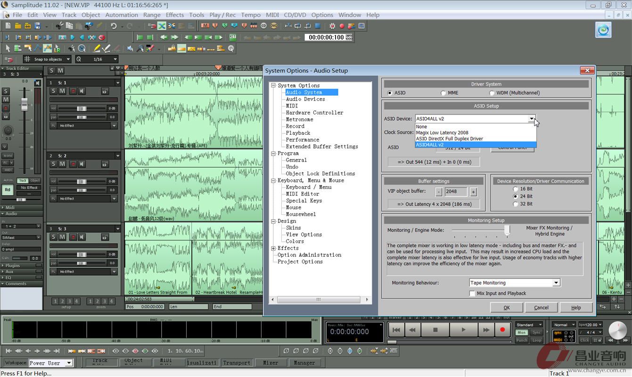Image resolution: width=632 pixels, height=377 pixels.
Task: Click the DVD disc icon in toolbar
Action: point(274,26)
